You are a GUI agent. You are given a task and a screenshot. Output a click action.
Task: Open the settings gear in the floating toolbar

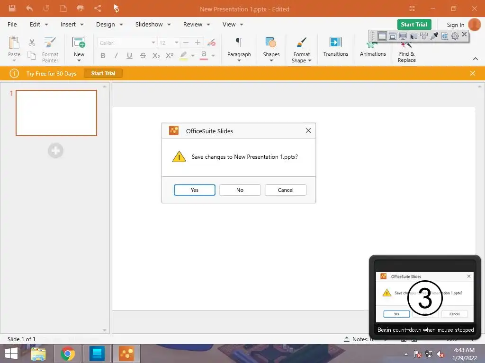[x=455, y=36]
